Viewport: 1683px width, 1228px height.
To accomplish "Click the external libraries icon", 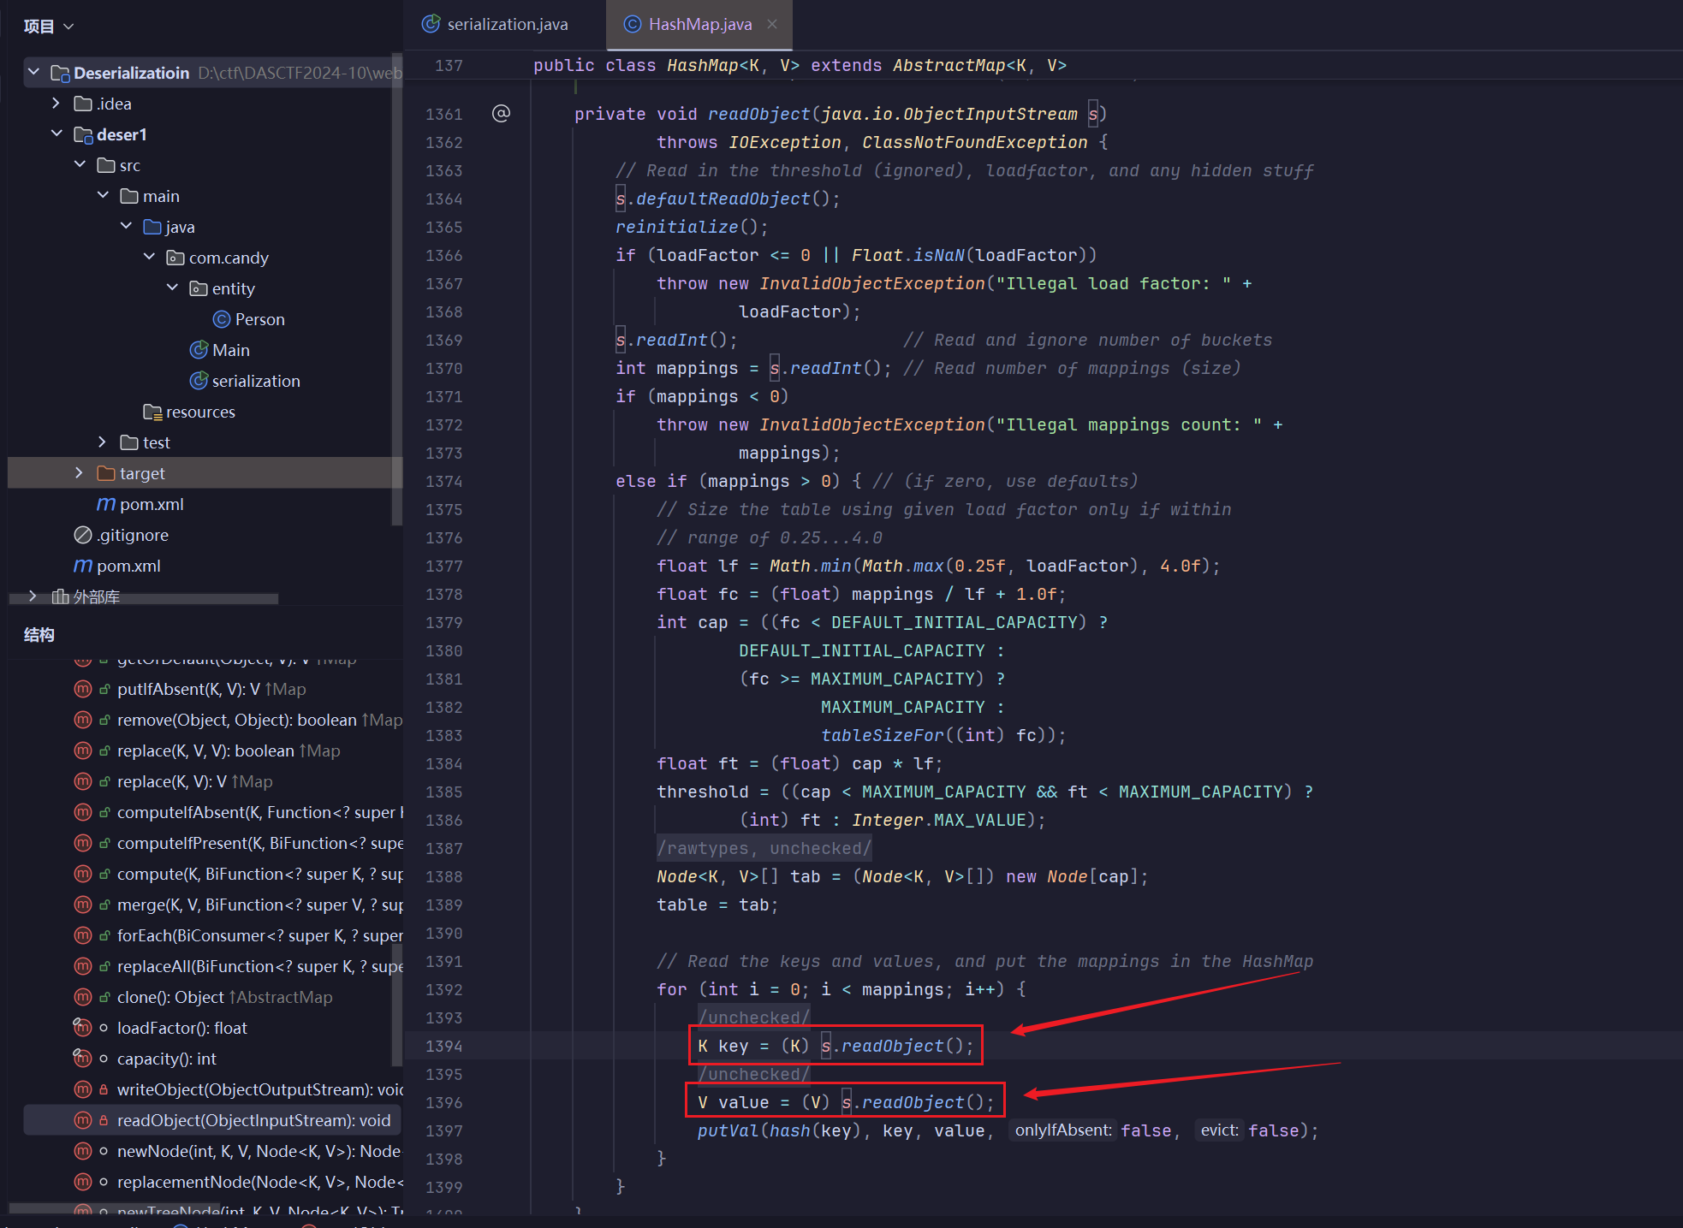I will 60,596.
